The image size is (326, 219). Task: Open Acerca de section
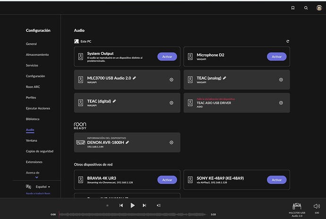tap(33, 173)
